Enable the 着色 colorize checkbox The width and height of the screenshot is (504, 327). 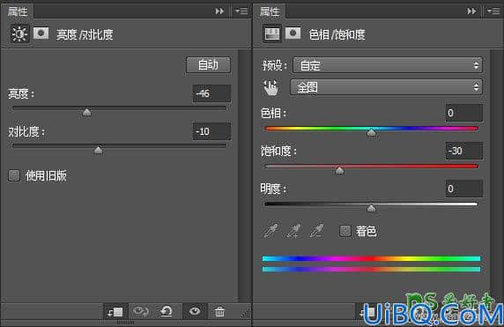coord(345,231)
